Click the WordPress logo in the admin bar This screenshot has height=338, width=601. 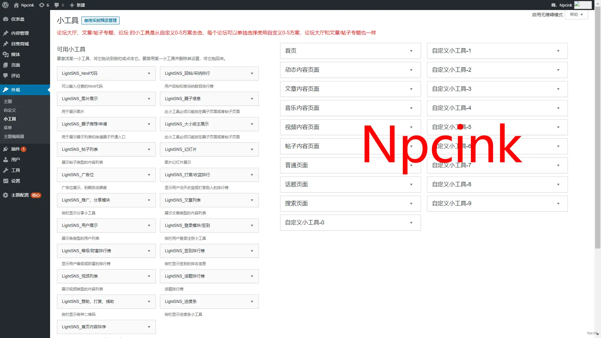point(5,5)
